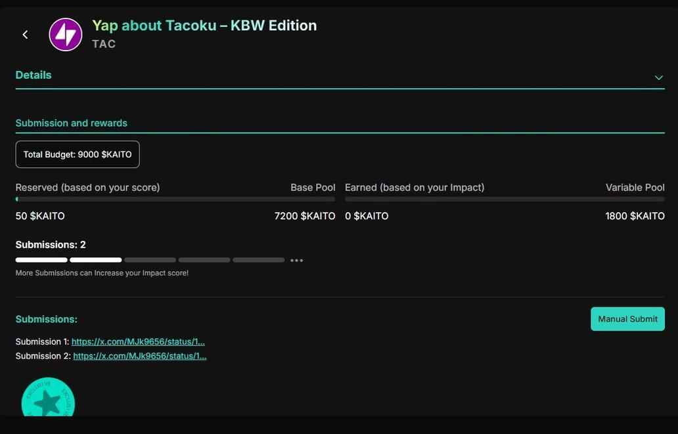Click the fifth empty submission segment
The height and width of the screenshot is (434, 678).
coord(259,260)
